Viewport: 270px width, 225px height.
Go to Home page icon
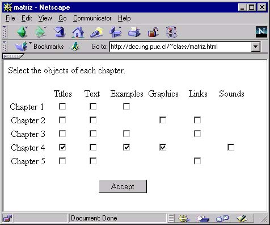click(78, 32)
